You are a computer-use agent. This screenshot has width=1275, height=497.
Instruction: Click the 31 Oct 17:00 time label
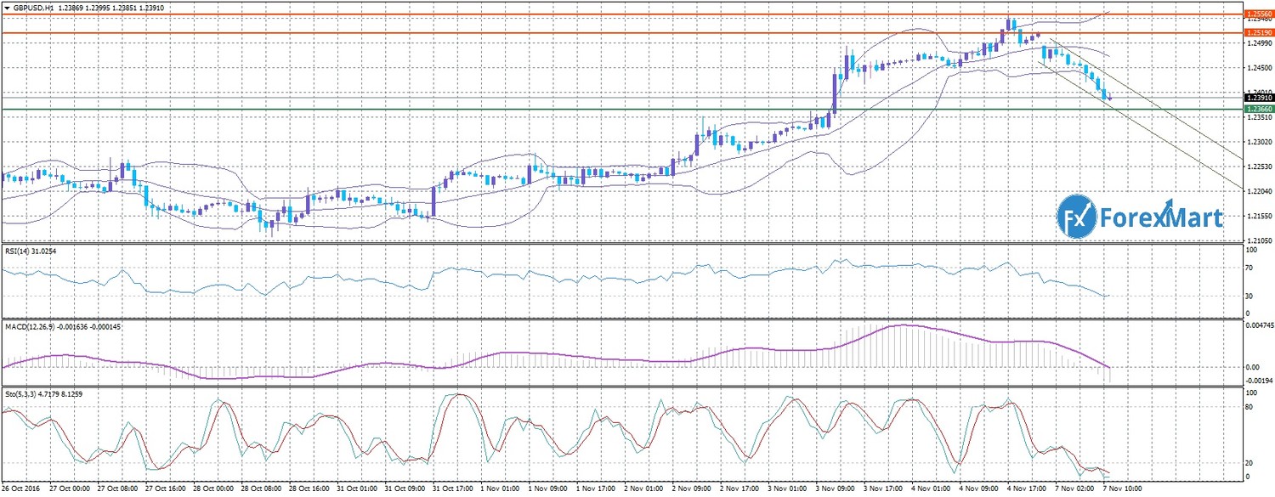click(x=454, y=490)
